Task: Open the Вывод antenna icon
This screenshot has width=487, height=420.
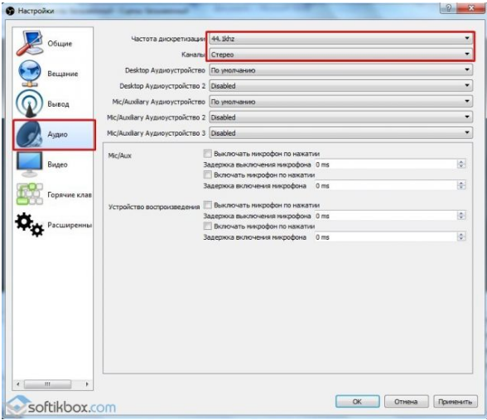Action: click(30, 104)
